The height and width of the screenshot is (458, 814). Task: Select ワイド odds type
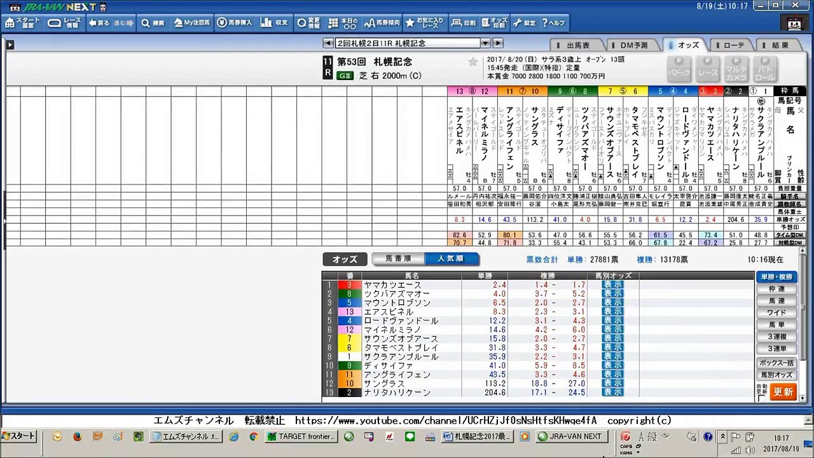tap(776, 313)
